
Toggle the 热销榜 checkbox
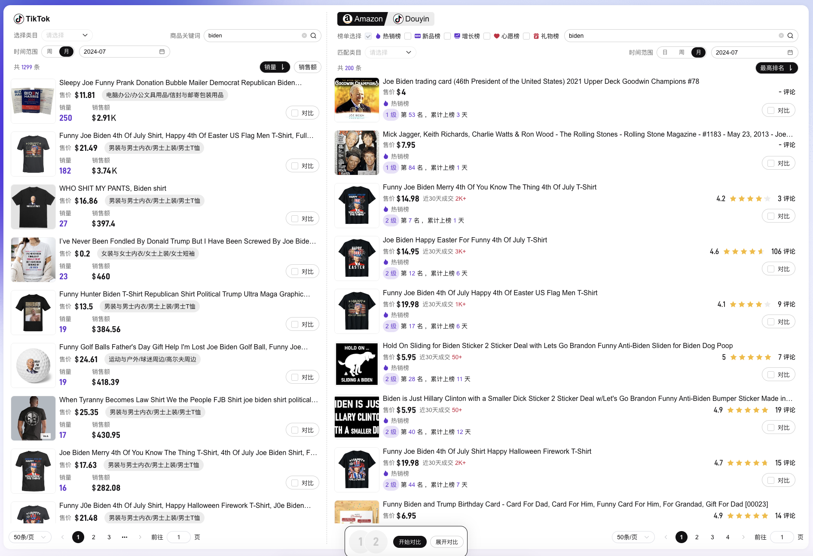[368, 36]
